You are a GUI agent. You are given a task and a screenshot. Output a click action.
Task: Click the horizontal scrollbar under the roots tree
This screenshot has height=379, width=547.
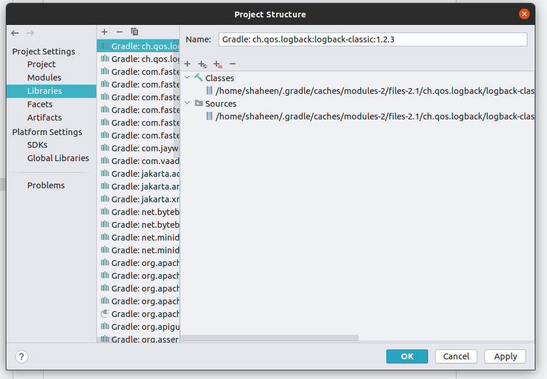[x=269, y=338]
